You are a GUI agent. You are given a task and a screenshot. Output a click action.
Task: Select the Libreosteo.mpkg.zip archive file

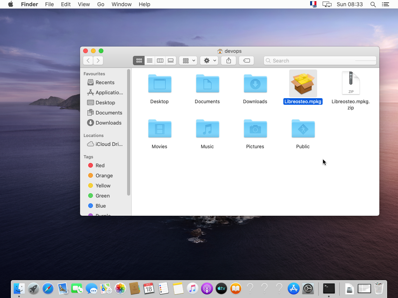(x=351, y=83)
